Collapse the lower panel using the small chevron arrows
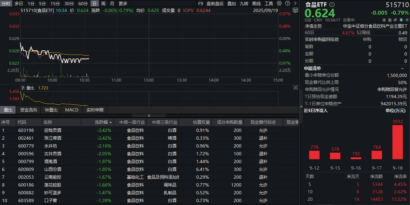 tap(149, 115)
